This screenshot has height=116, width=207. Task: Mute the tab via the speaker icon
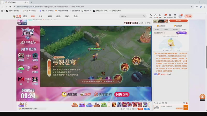point(25,2)
